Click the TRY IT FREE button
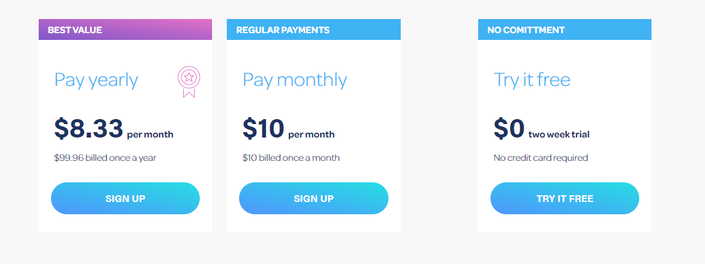The width and height of the screenshot is (705, 264). (565, 198)
